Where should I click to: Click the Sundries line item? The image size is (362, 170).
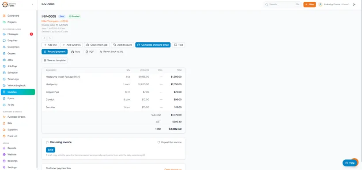[113, 107]
